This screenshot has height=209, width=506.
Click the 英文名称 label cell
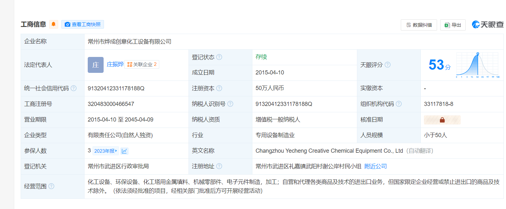pyautogui.click(x=220, y=151)
